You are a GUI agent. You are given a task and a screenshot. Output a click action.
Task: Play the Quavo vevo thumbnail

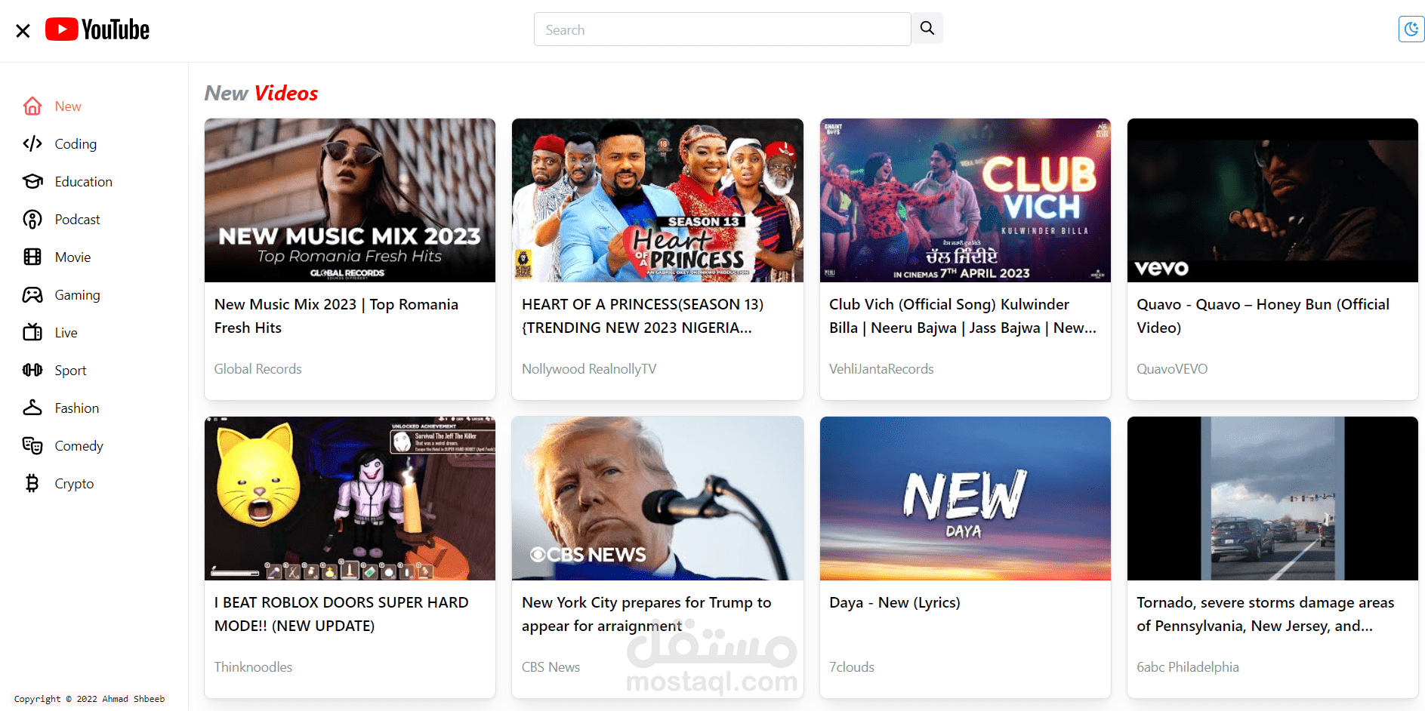[1272, 200]
